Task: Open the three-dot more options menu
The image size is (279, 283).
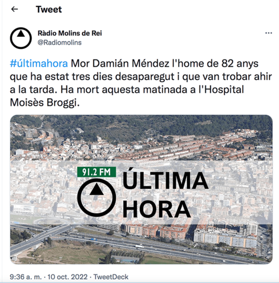Action: pos(268,33)
